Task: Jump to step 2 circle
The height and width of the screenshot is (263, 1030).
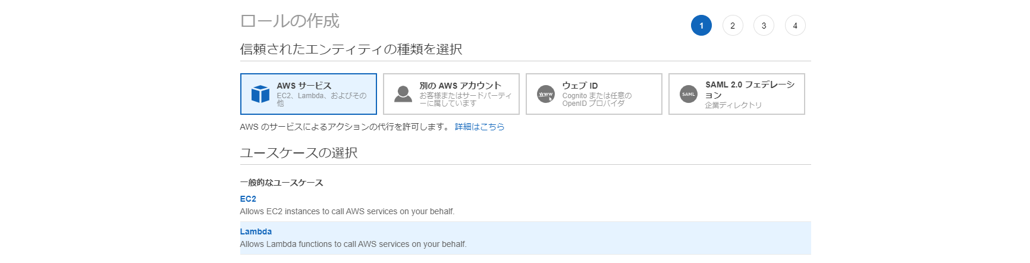Action: 733,26
